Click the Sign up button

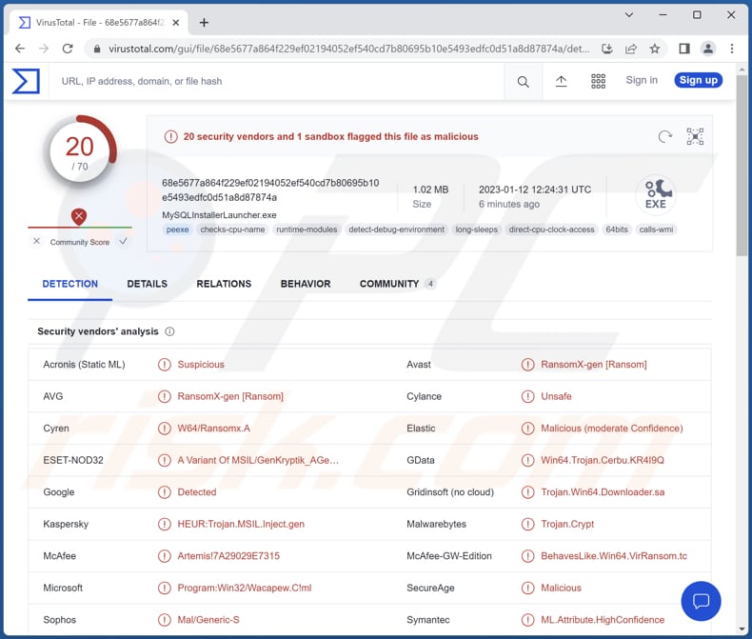699,80
